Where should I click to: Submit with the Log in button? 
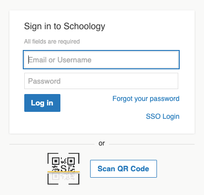click(x=42, y=103)
